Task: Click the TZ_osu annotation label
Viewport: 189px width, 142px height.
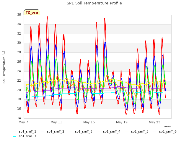Action: click(32, 12)
